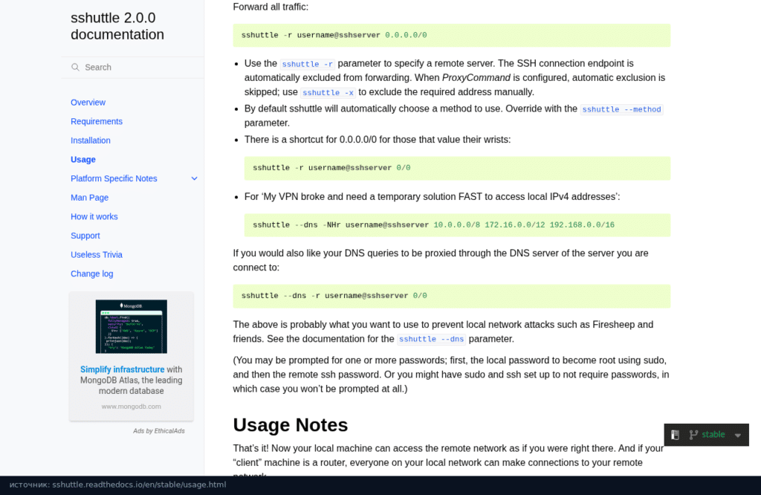
Task: Open the stable version dropdown arrow
Action: [x=738, y=436]
